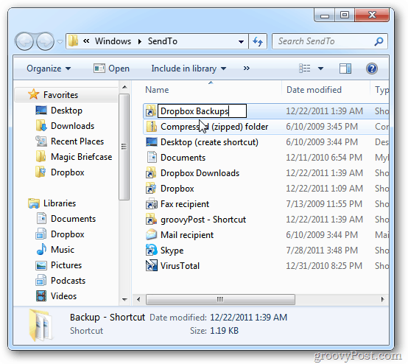Open Help with the question mark icon
This screenshot has width=408, height=364.
pos(372,69)
